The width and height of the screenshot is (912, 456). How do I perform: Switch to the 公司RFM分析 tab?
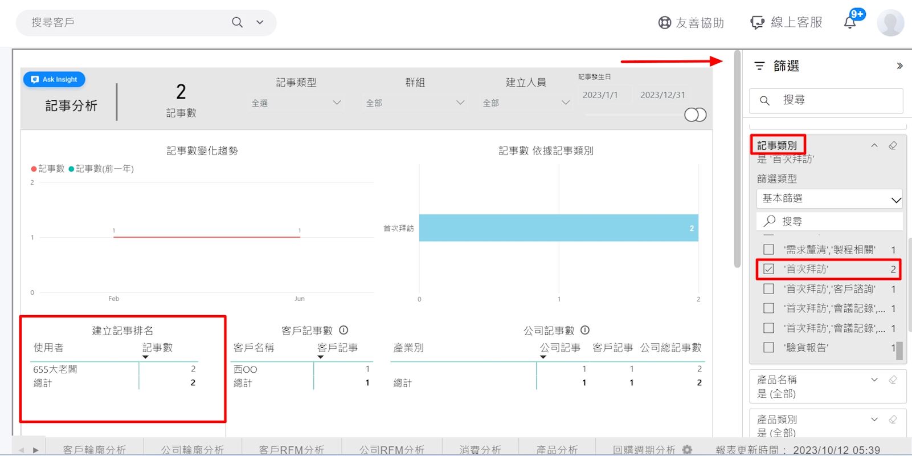[x=391, y=450]
